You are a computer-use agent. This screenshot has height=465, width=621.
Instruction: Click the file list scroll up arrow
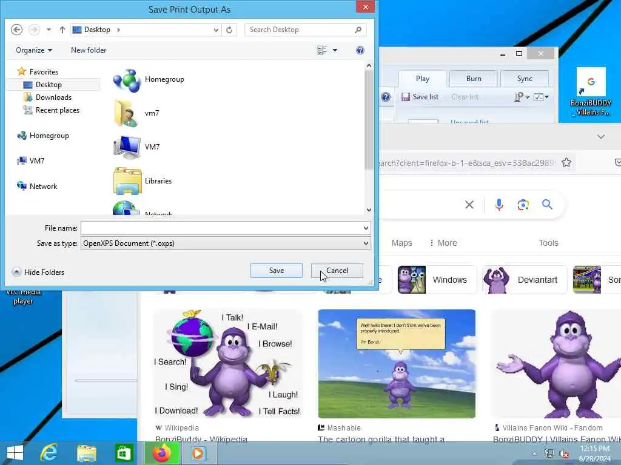[369, 65]
